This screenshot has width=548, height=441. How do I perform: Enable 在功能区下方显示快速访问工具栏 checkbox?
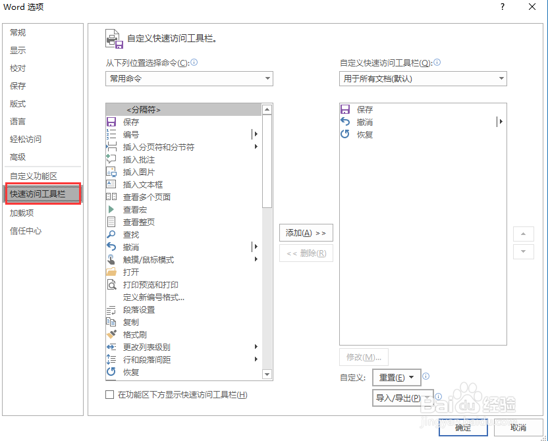[x=110, y=394]
